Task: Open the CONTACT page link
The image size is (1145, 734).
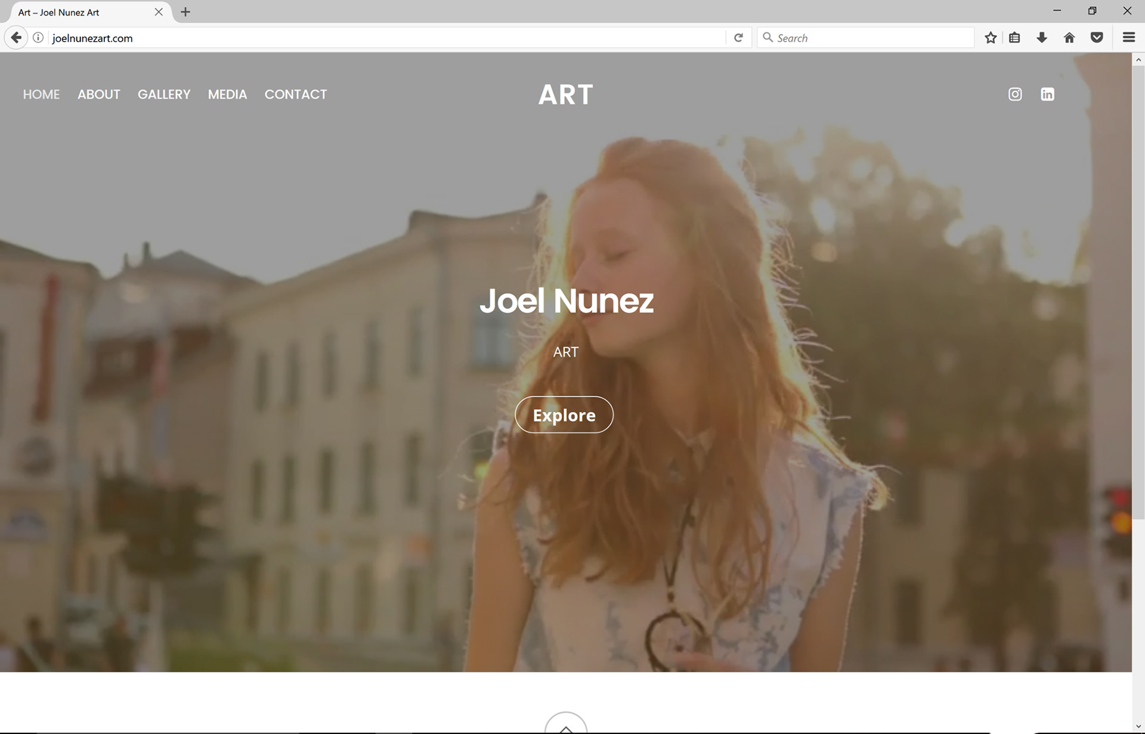Action: click(296, 94)
